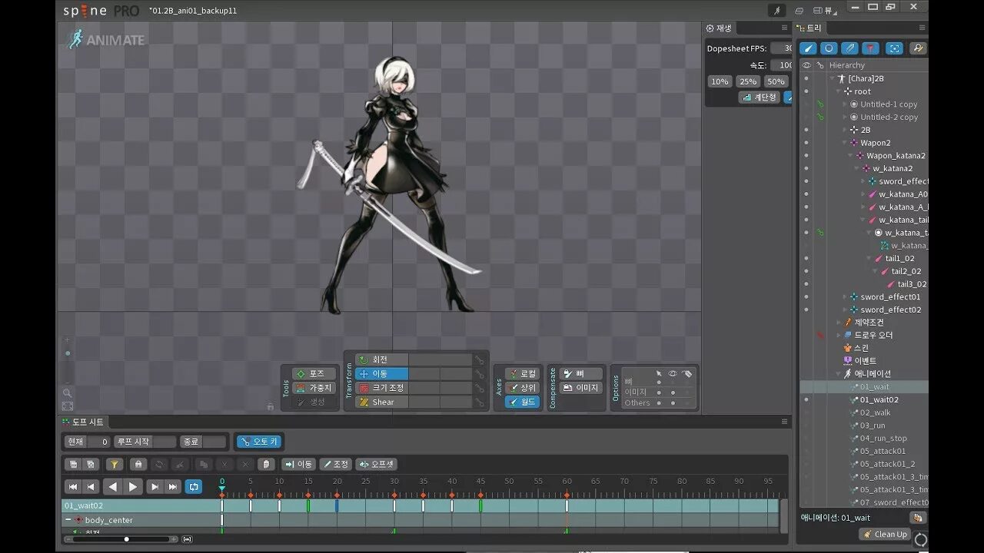Viewport: 984px width, 553px height.
Task: Toggle the 오토 키 auto key button
Action: point(259,442)
